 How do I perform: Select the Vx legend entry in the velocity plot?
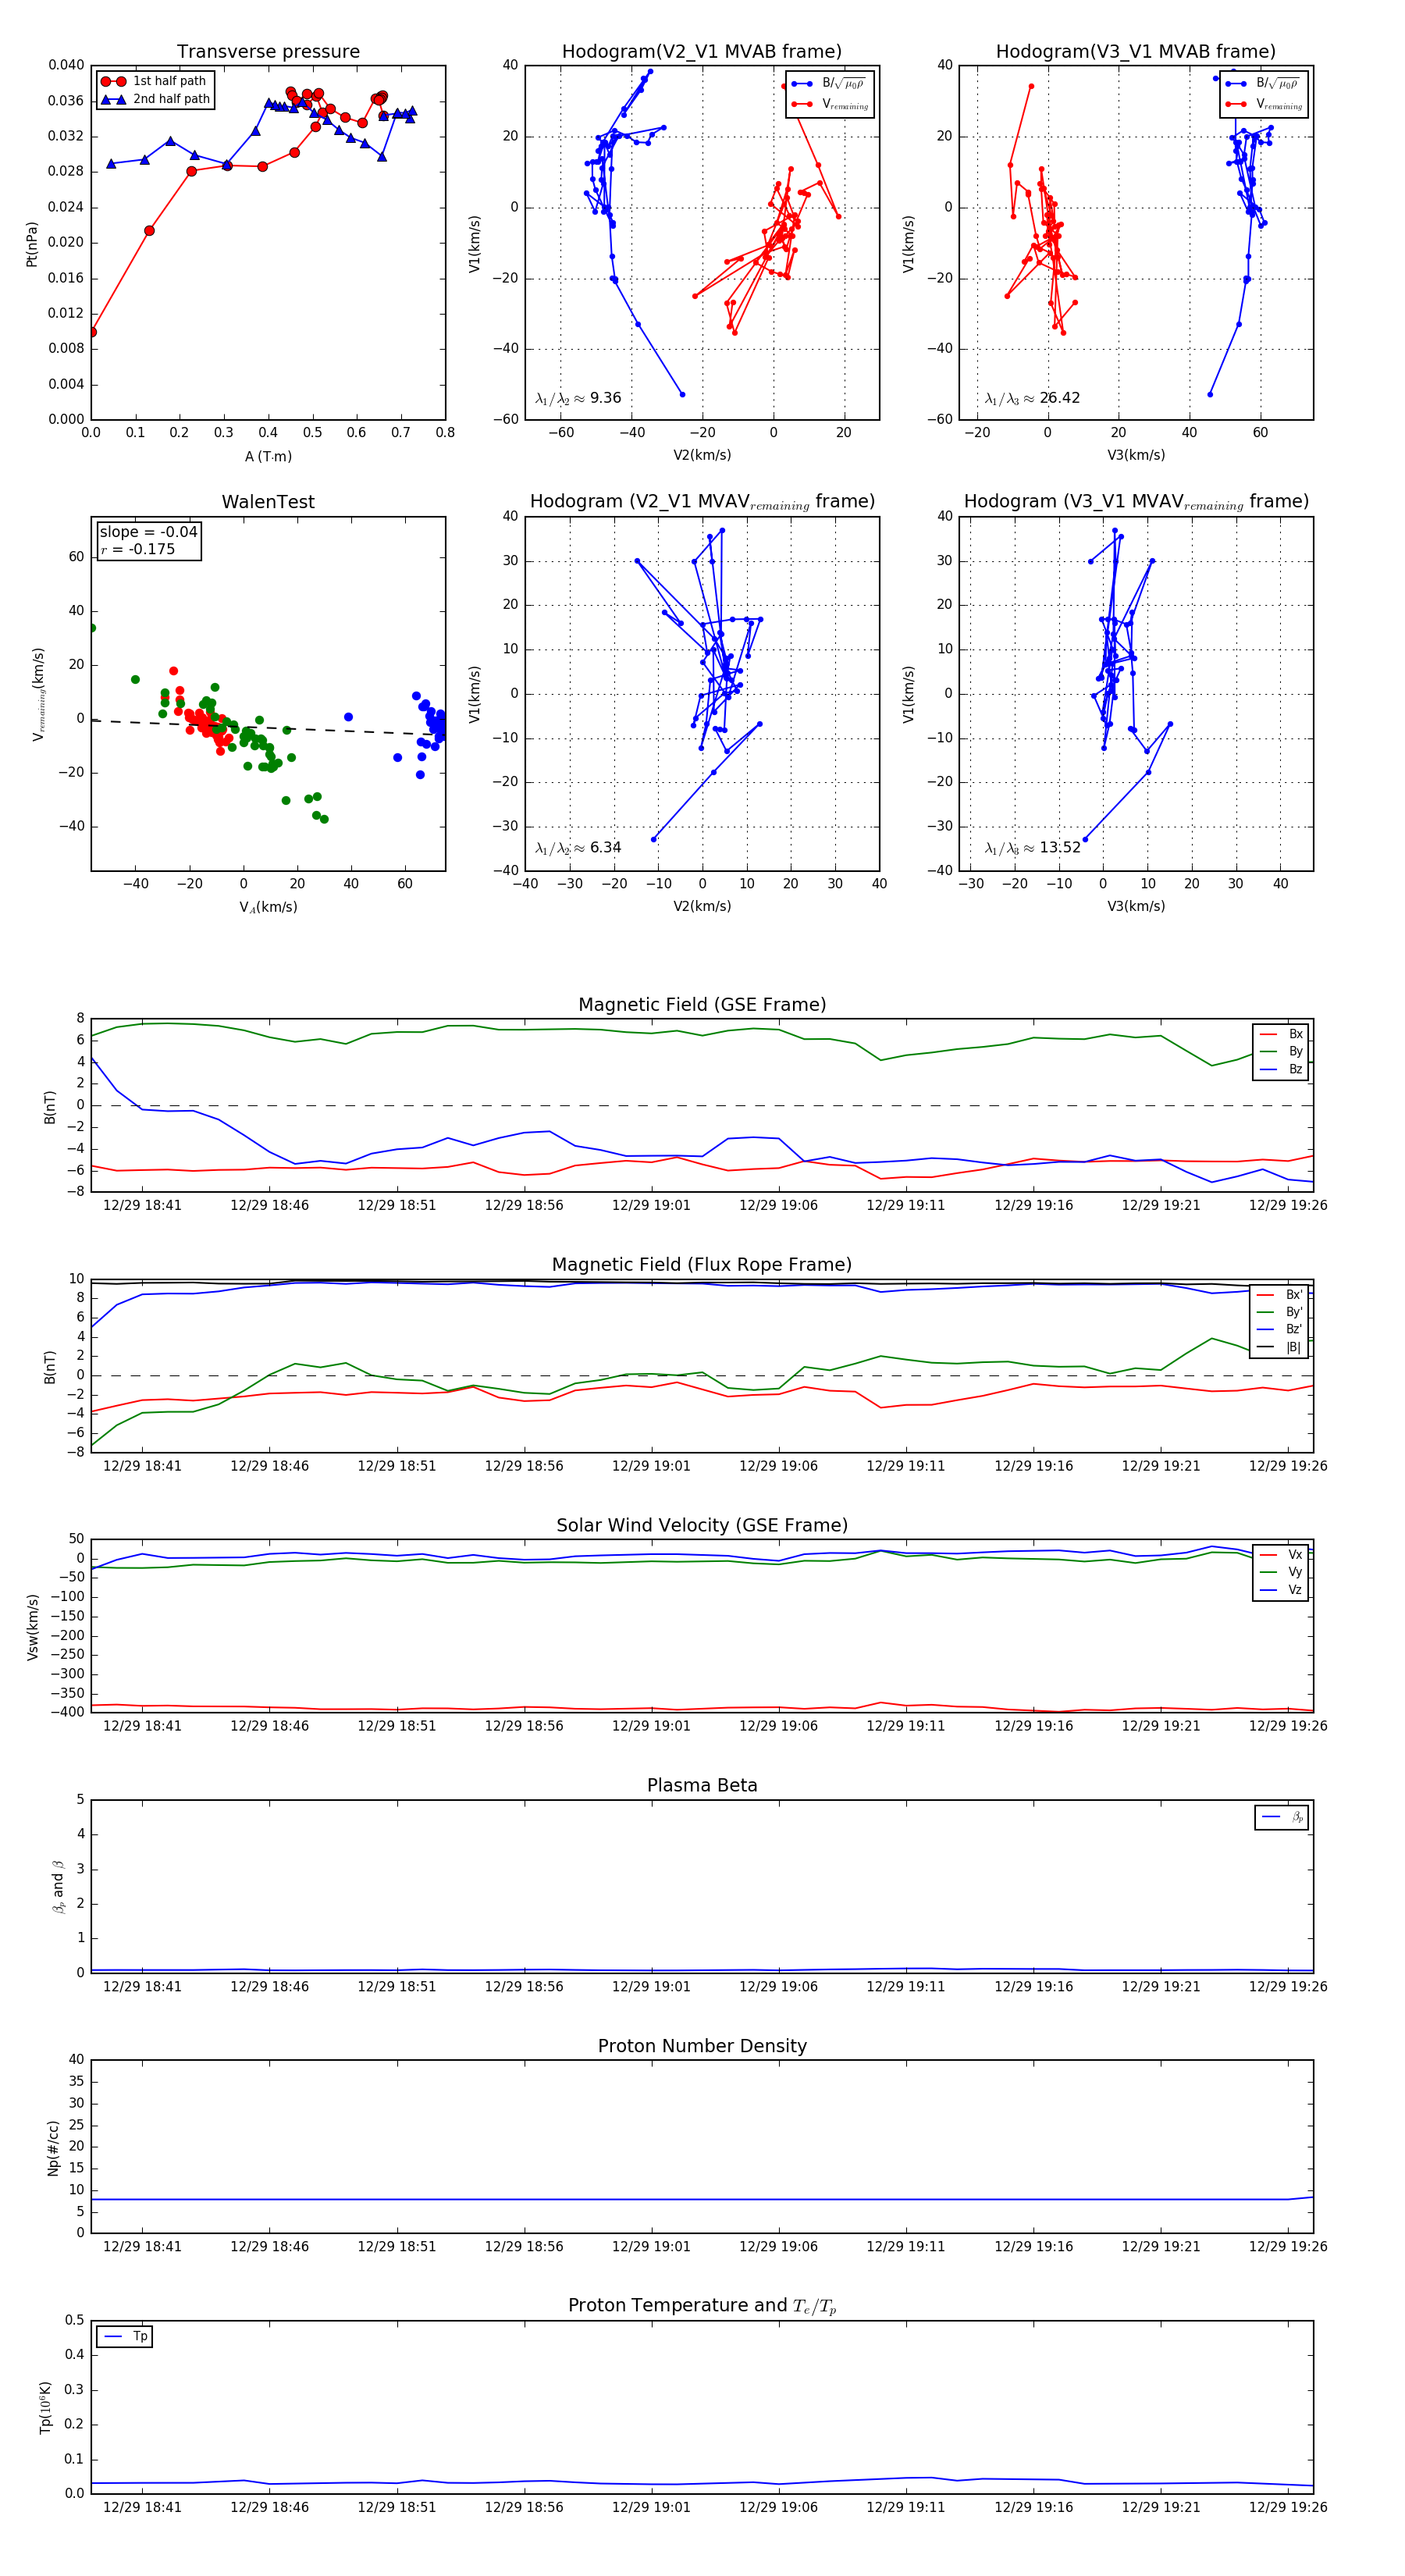[x=1281, y=1555]
